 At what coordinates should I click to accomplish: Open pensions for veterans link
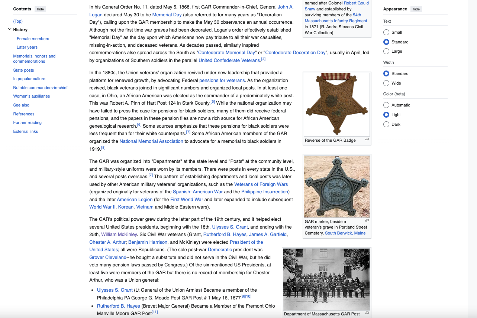(x=222, y=80)
